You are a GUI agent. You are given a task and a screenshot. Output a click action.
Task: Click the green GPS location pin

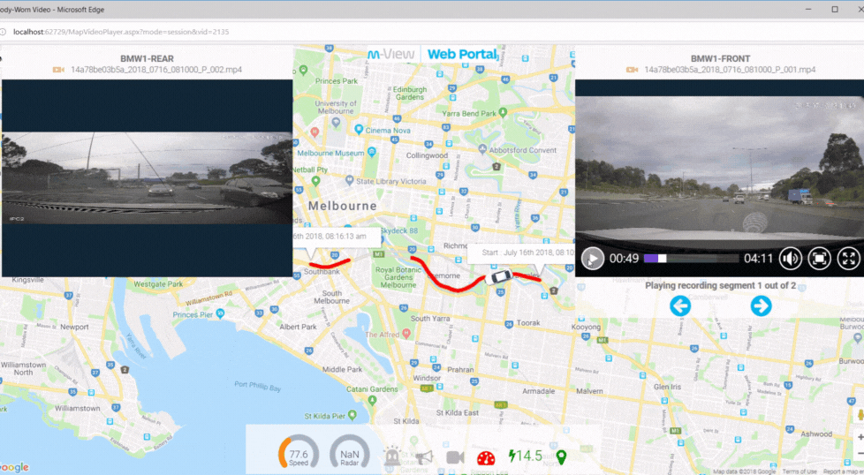(560, 457)
